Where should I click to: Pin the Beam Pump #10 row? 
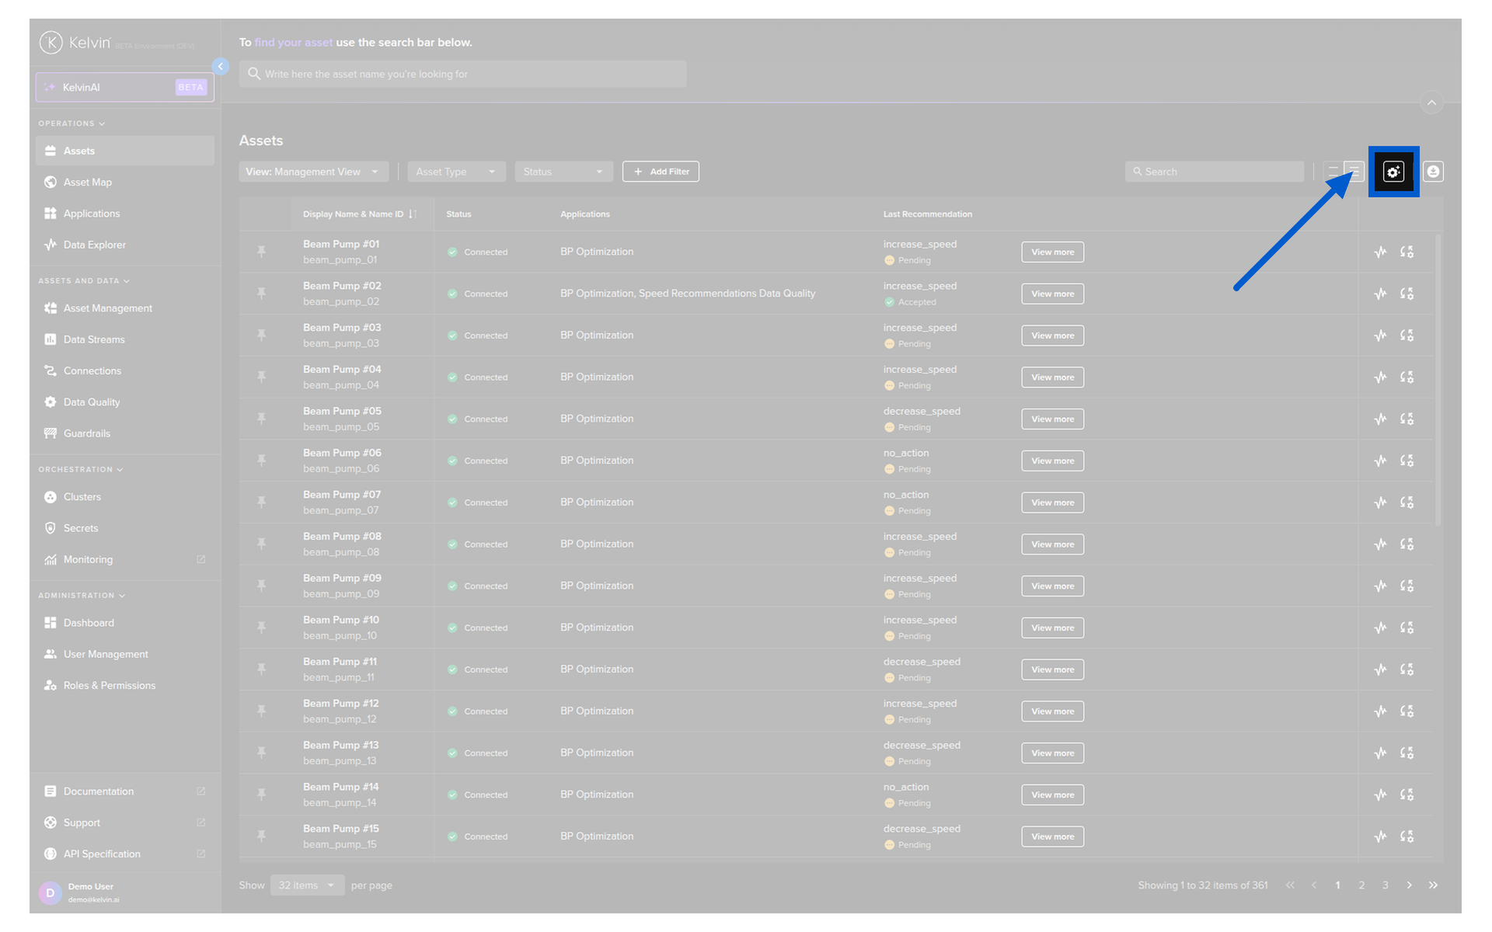click(262, 628)
